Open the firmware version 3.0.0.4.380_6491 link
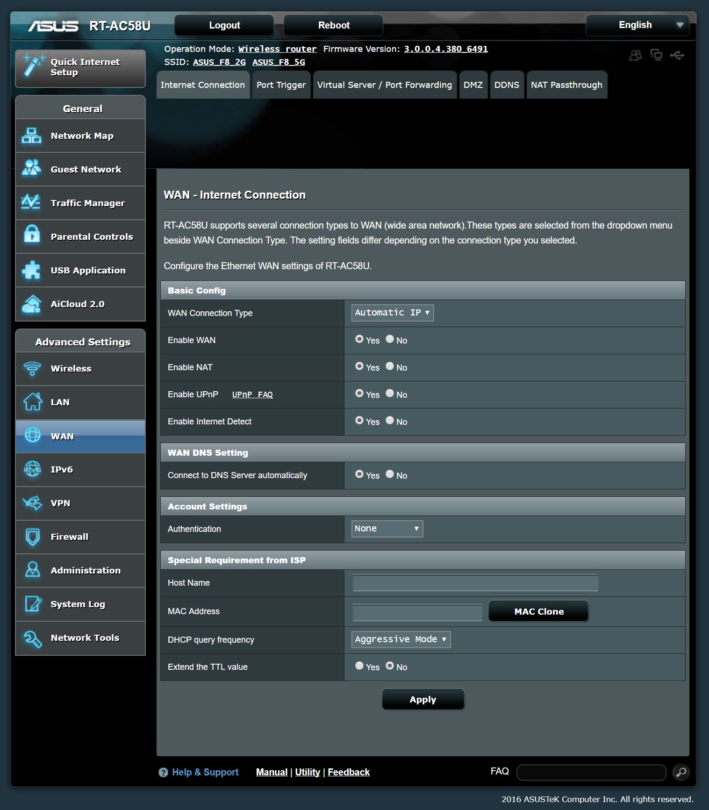 pos(446,49)
